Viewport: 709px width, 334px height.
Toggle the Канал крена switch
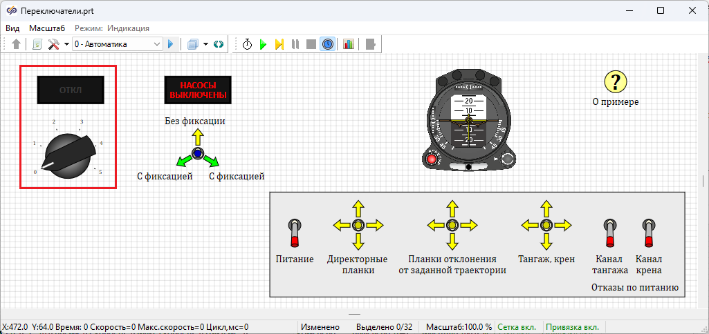(649, 232)
